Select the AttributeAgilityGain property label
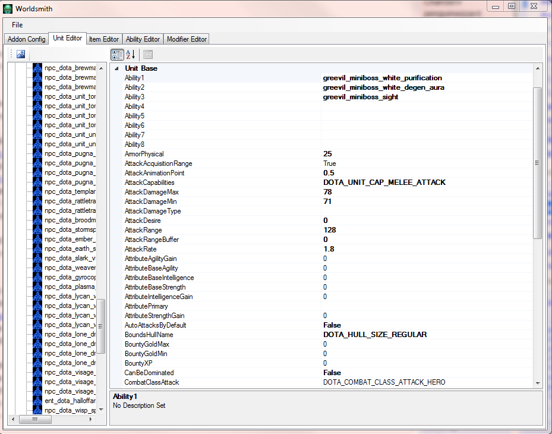552x434 pixels. pyautogui.click(x=151, y=259)
